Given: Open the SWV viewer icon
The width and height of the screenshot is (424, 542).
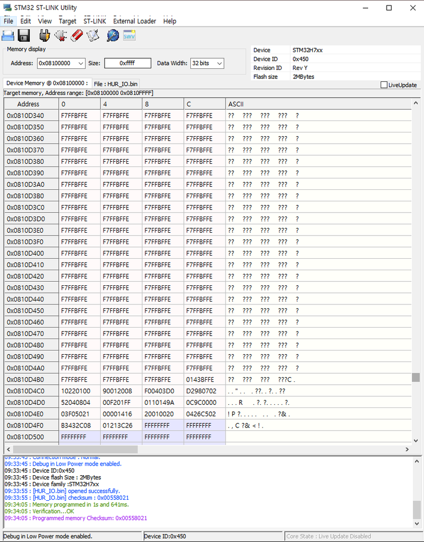Looking at the screenshot, I should tap(129, 35).
